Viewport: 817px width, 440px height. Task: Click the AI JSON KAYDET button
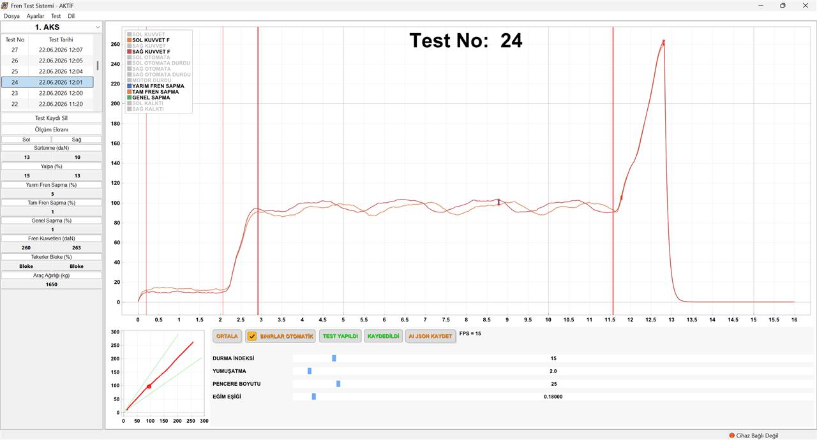pos(430,336)
